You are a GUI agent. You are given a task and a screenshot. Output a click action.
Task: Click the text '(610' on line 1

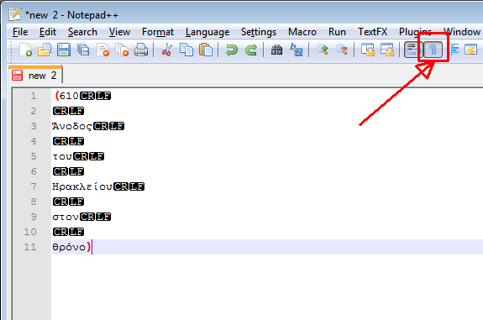pos(67,96)
